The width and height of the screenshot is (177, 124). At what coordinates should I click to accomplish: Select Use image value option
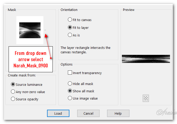[x=70, y=98]
